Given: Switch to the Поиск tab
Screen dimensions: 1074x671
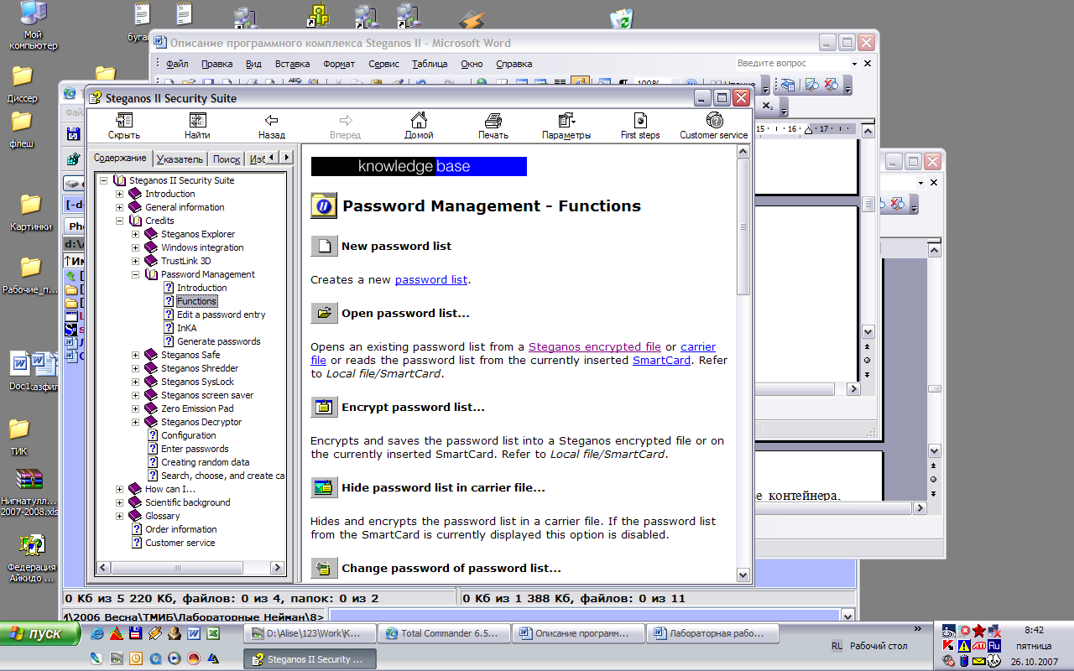Looking at the screenshot, I should click(227, 159).
